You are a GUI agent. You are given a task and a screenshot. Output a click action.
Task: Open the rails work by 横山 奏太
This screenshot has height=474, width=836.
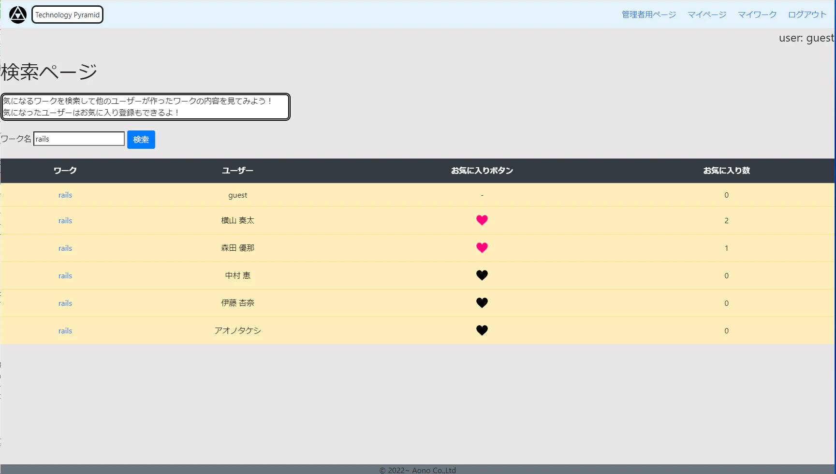(x=65, y=221)
